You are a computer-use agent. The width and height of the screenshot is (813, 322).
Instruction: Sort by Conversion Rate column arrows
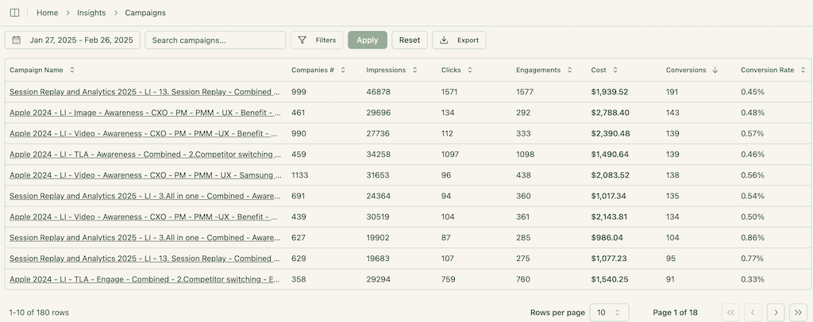click(803, 71)
